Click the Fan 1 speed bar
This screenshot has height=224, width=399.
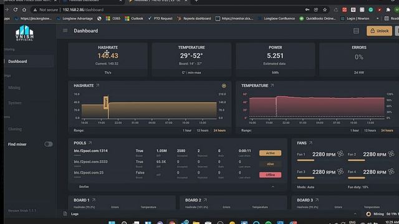[305, 161]
